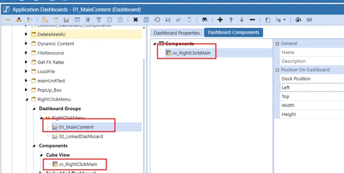Click the Description property row
The height and width of the screenshot is (173, 344).
coord(312,61)
